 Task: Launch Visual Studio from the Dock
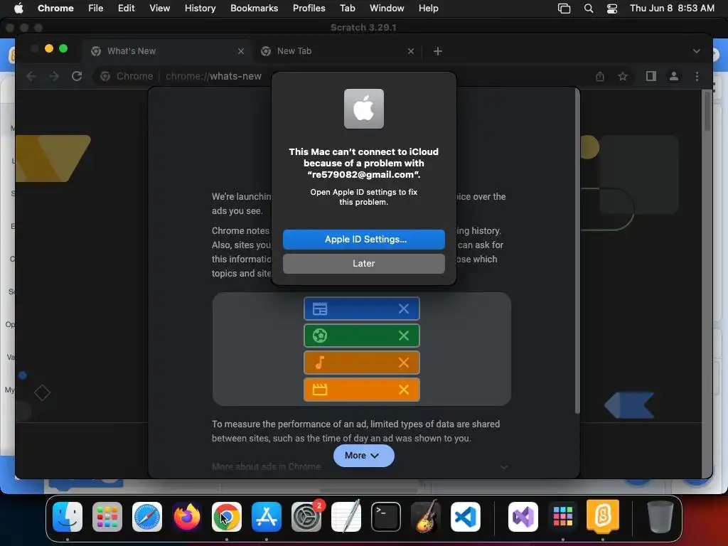tap(523, 517)
